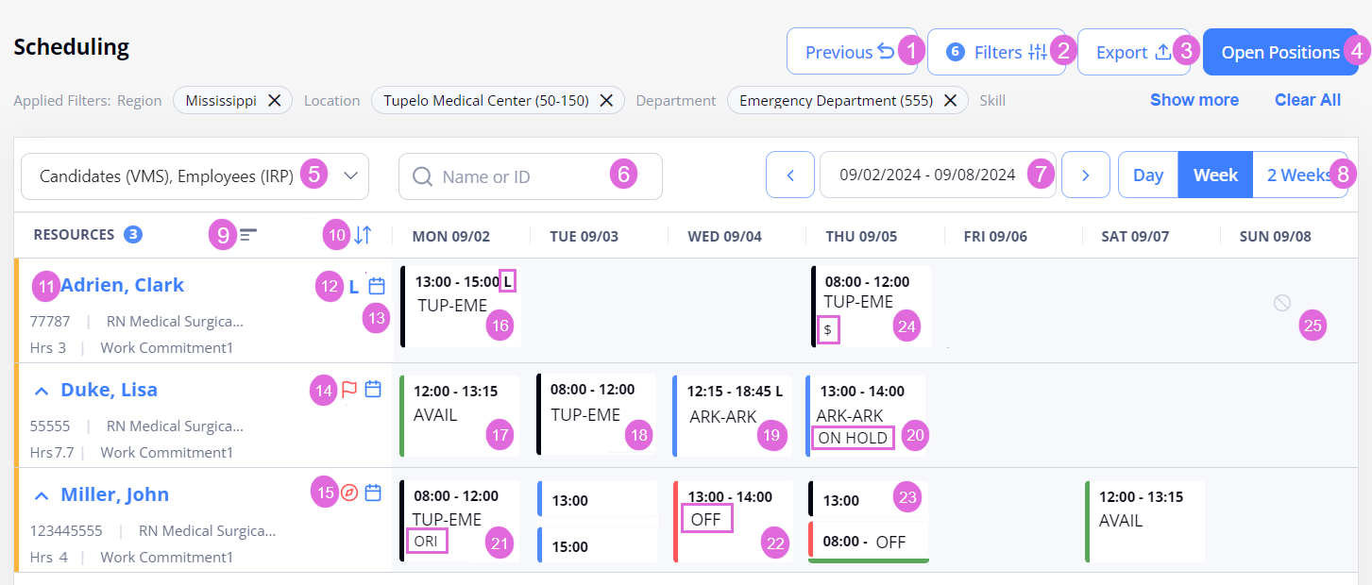Click the compass icon beside Miller, John

coord(349,493)
